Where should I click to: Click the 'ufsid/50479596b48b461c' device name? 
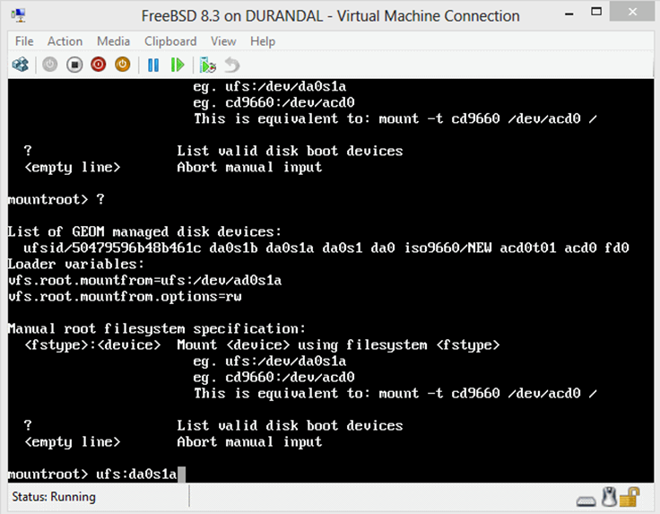(112, 248)
